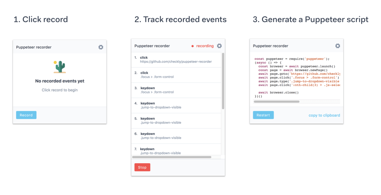Select event 5 keydown entry
This screenshot has width=381, height=195.
point(176,121)
